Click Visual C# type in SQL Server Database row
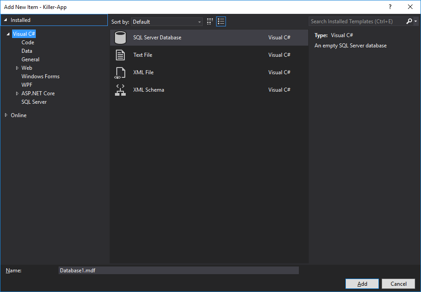421x292 pixels. pyautogui.click(x=279, y=38)
